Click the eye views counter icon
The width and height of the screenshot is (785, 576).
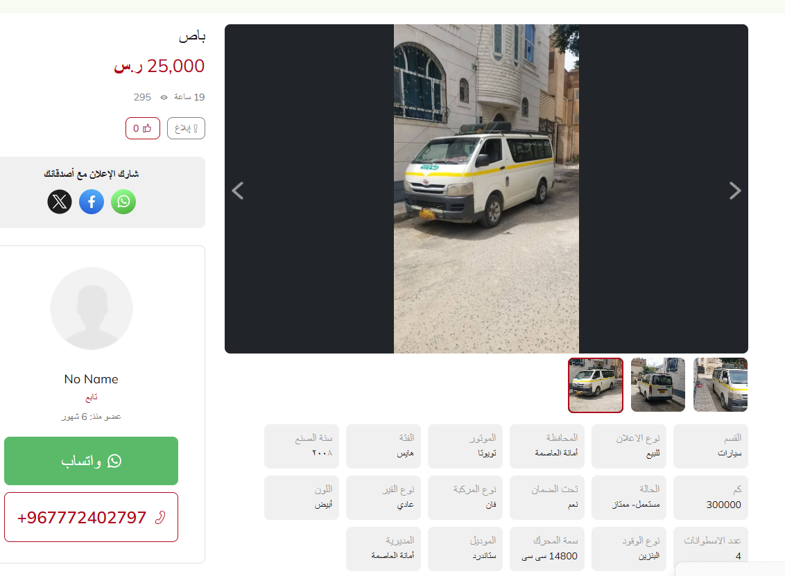(164, 97)
